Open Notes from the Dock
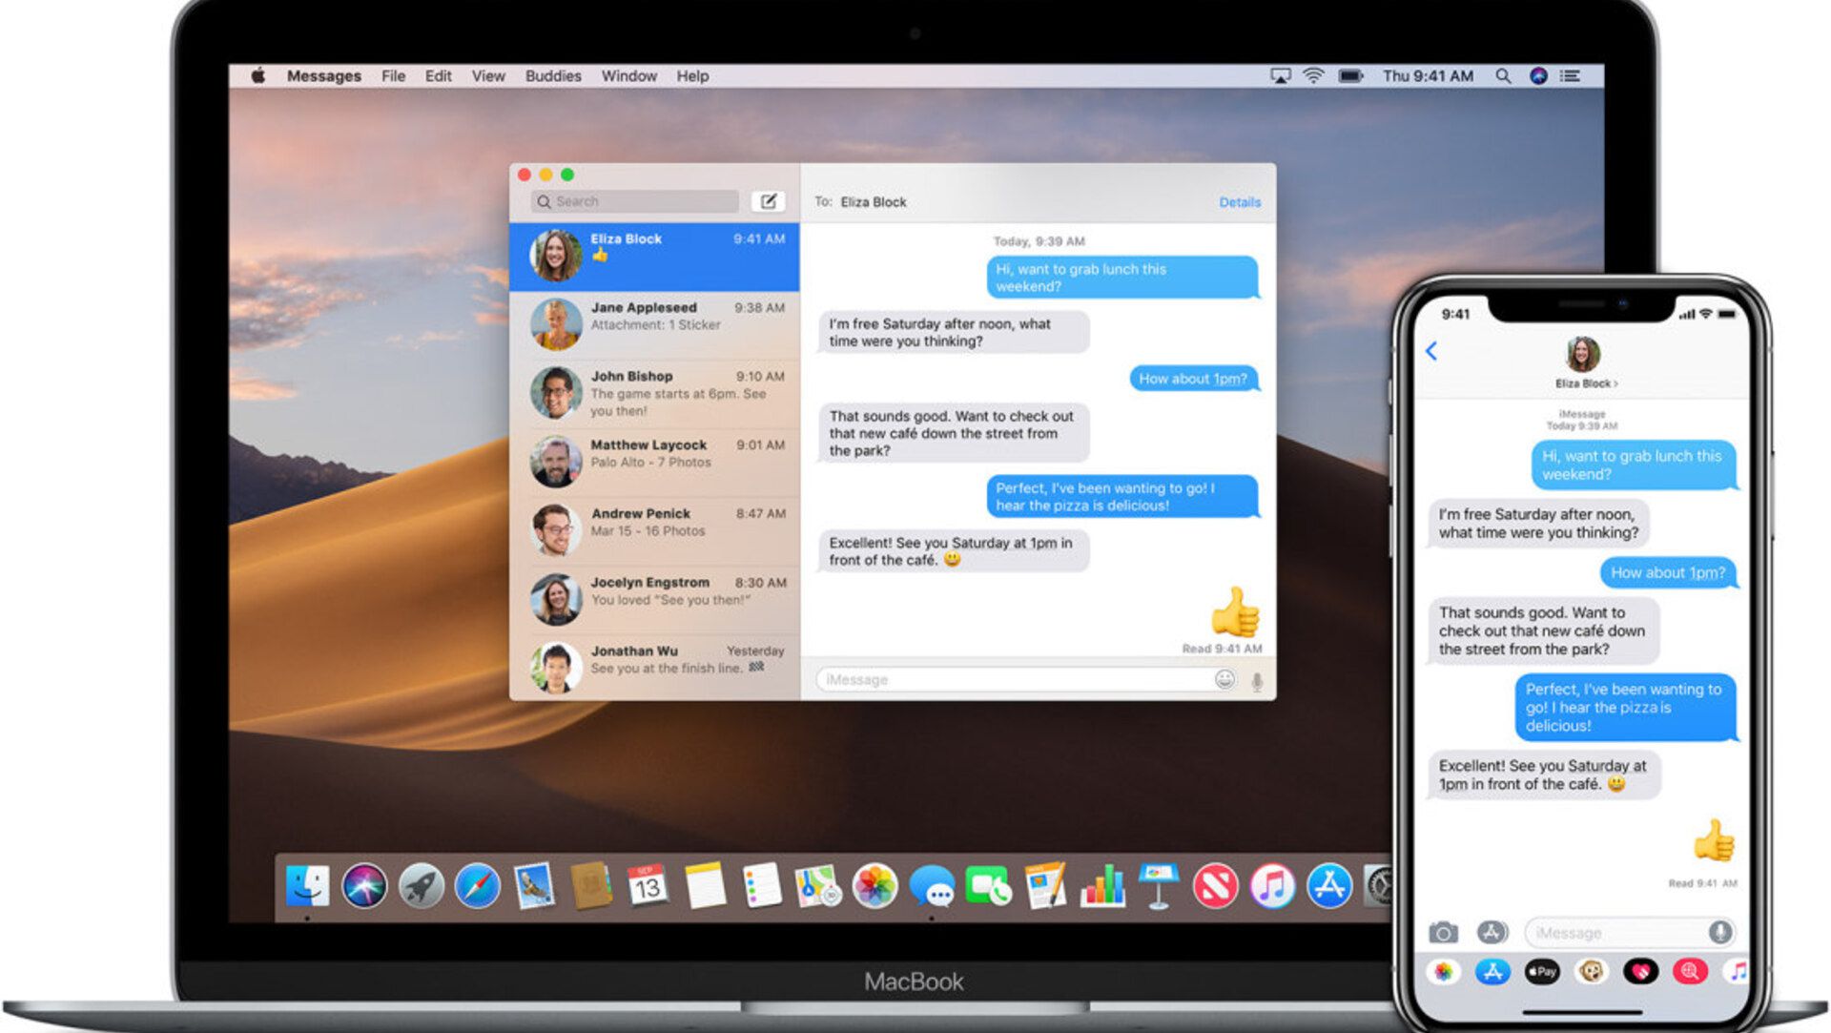 pos(705,886)
